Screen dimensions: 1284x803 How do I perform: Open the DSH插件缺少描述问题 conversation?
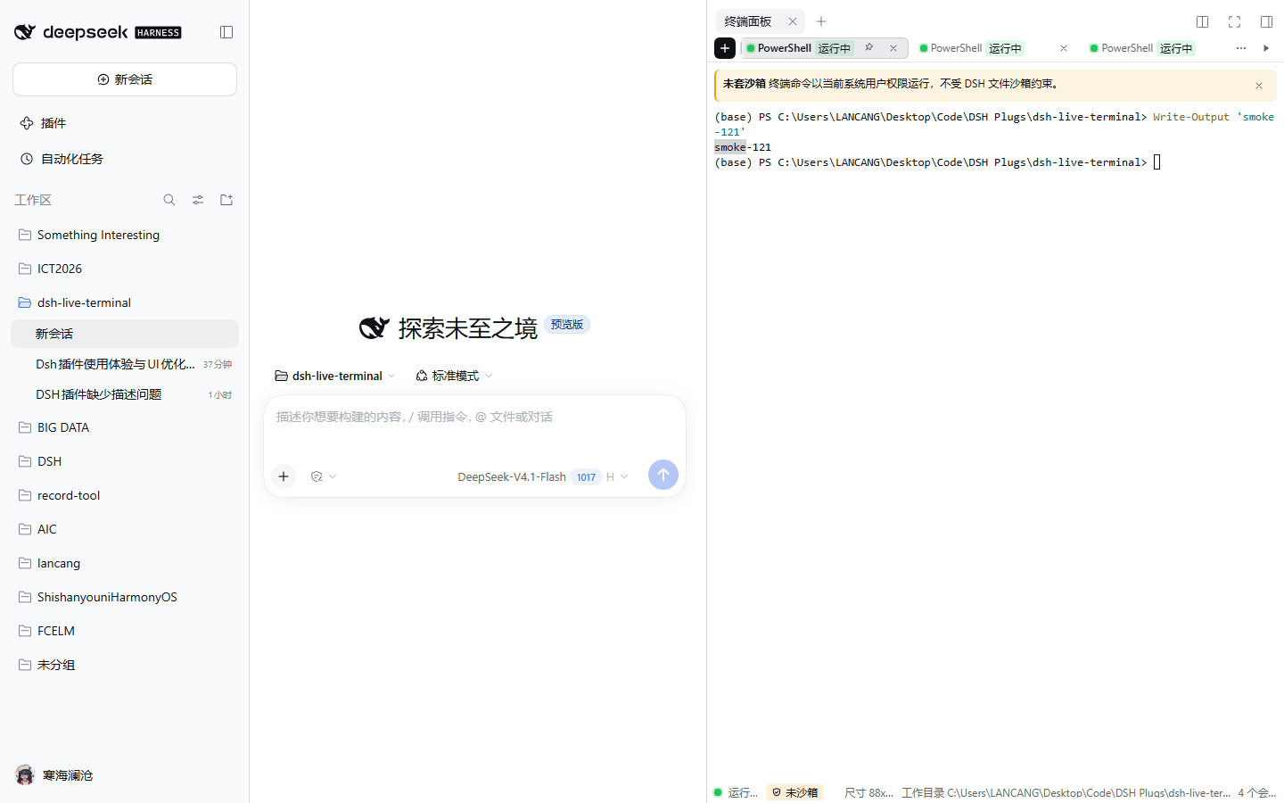(x=125, y=394)
